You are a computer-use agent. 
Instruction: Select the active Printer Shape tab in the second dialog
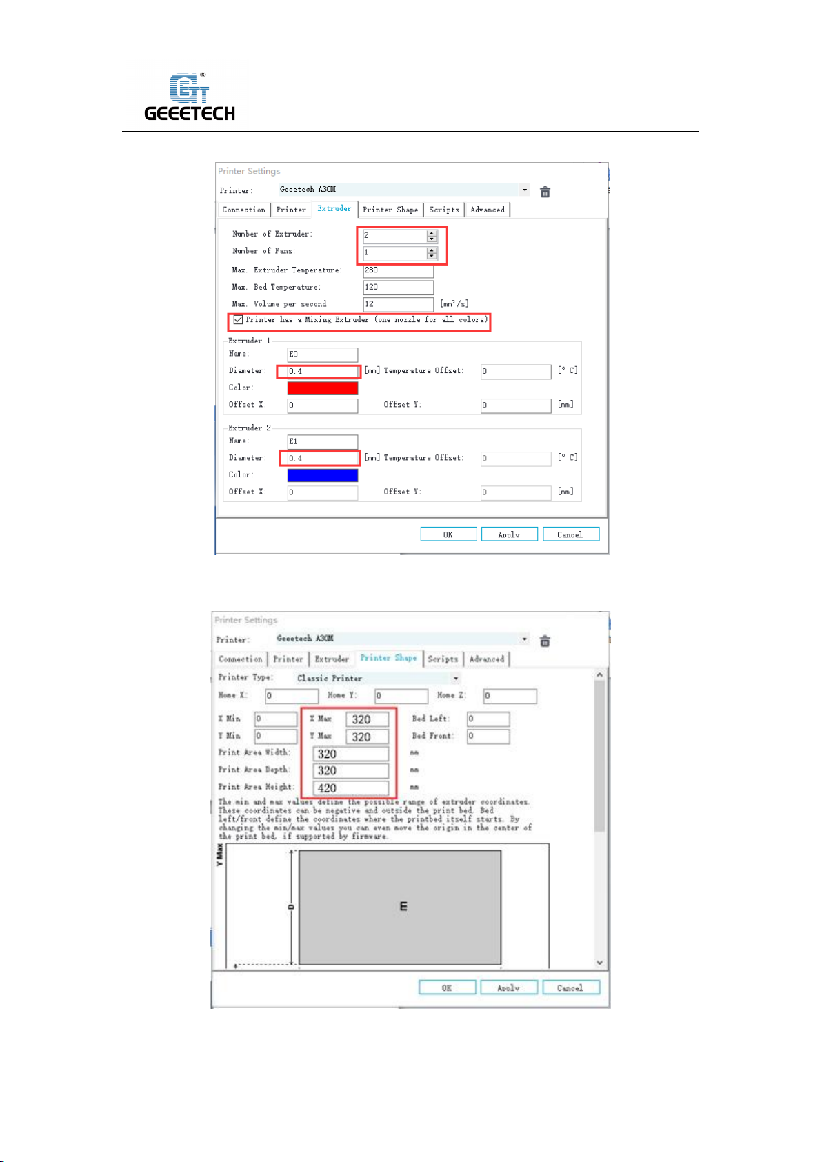click(x=389, y=658)
